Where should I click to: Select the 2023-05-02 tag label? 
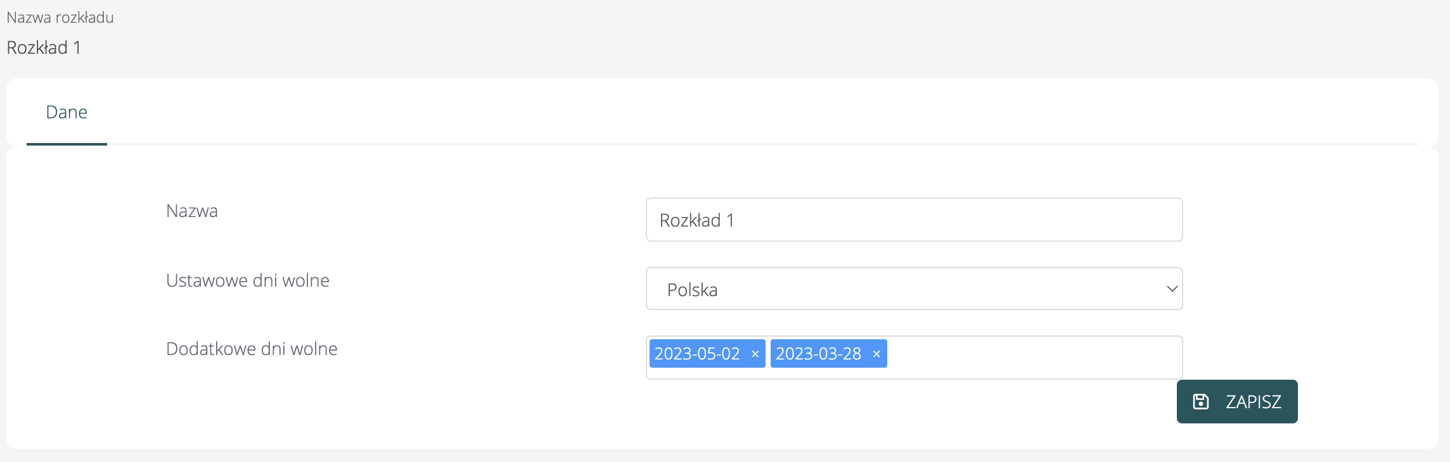[x=697, y=354]
